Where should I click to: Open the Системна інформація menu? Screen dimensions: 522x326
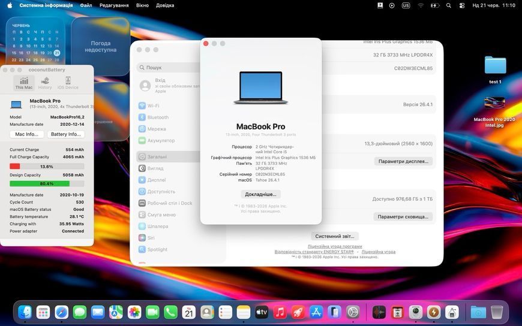tap(46, 5)
